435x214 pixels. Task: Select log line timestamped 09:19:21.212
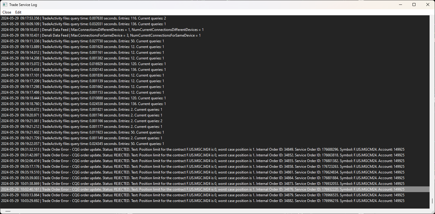(215, 127)
